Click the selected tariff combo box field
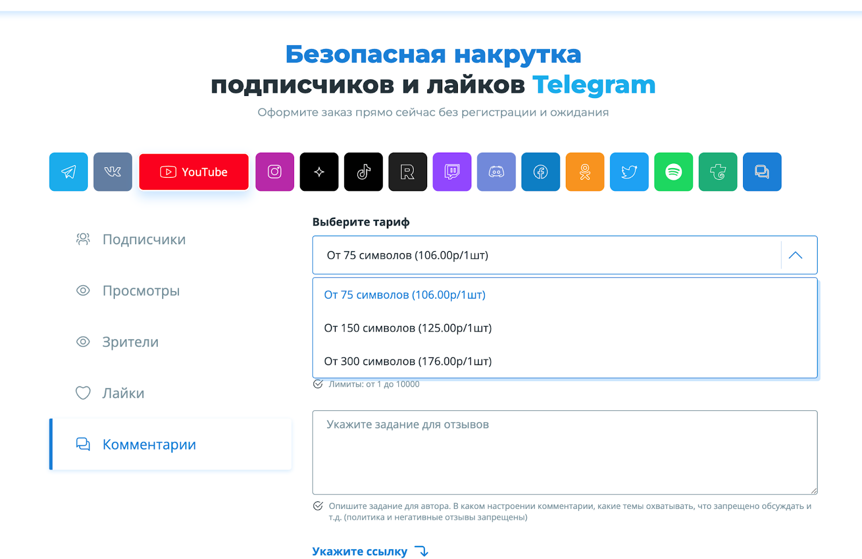 565,255
